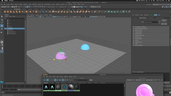Expand the Smooth Mesh section
This screenshot has height=96, width=171.
click(x=151, y=34)
